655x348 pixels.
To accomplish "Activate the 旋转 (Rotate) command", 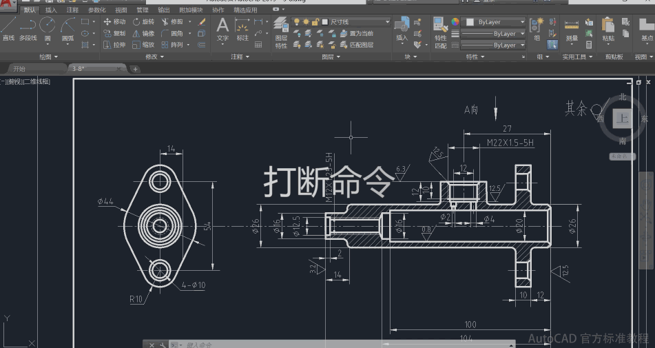I will (143, 22).
